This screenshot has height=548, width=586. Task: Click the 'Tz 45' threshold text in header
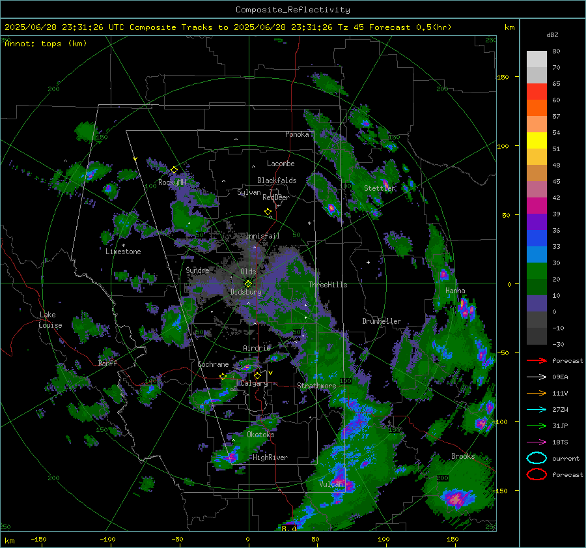pos(352,27)
